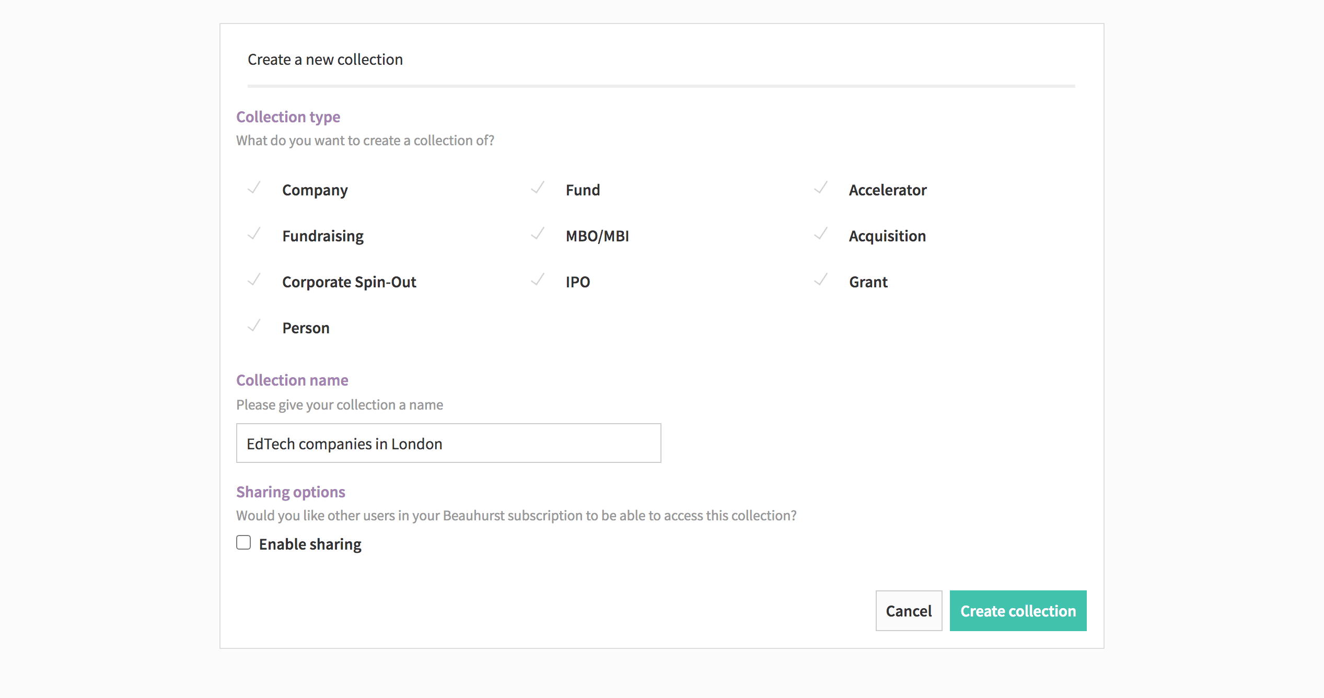Tick the checkmark icon beside Accelerator
The image size is (1324, 698).
(x=821, y=188)
